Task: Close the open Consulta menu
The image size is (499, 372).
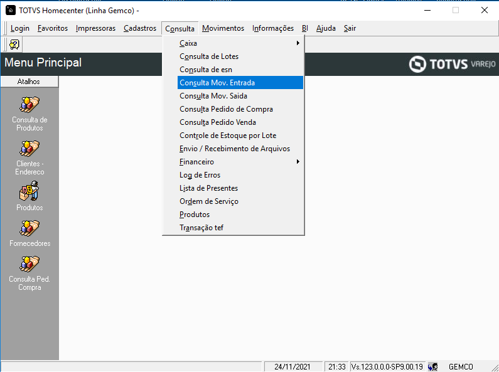Action: (180, 28)
